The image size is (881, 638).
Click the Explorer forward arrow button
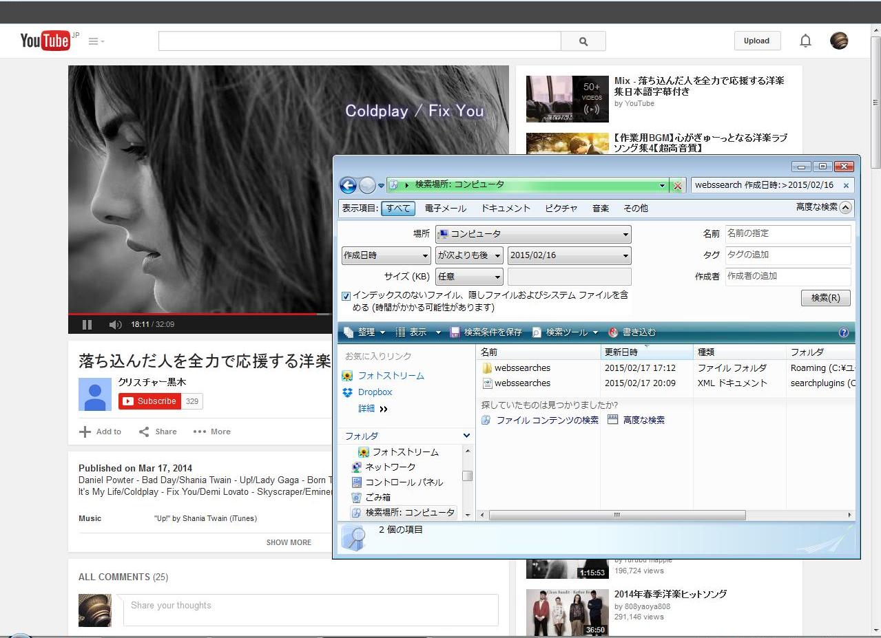coord(367,185)
